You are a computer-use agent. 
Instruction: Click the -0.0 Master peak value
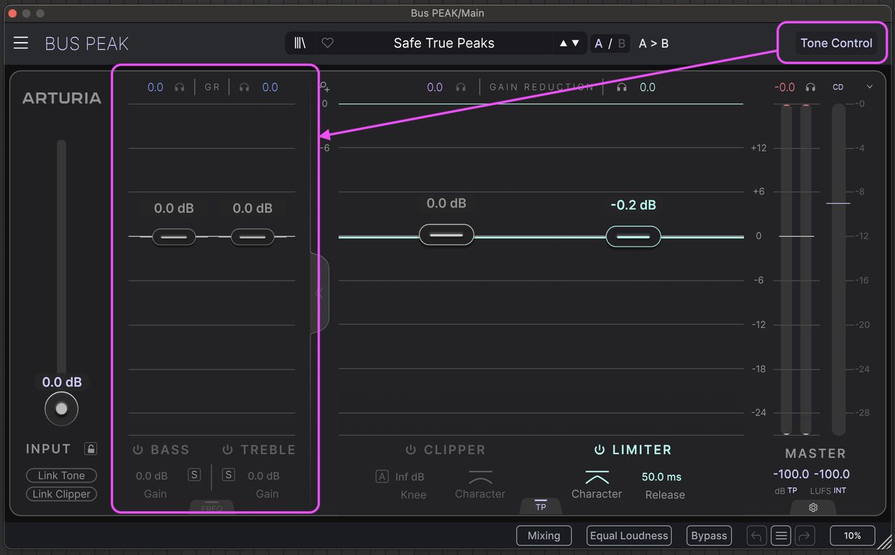(785, 87)
